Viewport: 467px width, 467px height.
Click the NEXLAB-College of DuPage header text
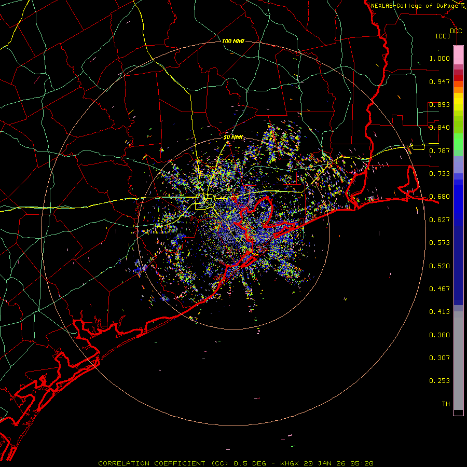coord(414,6)
